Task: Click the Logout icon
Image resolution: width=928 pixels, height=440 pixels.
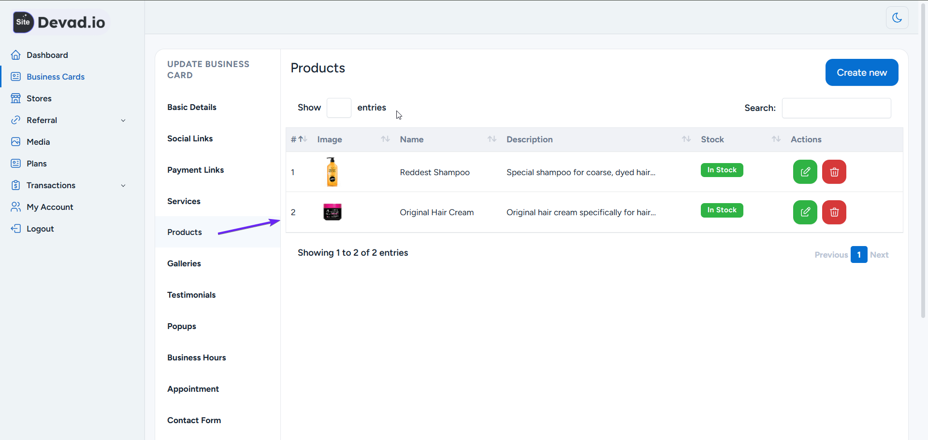Action: (x=16, y=228)
